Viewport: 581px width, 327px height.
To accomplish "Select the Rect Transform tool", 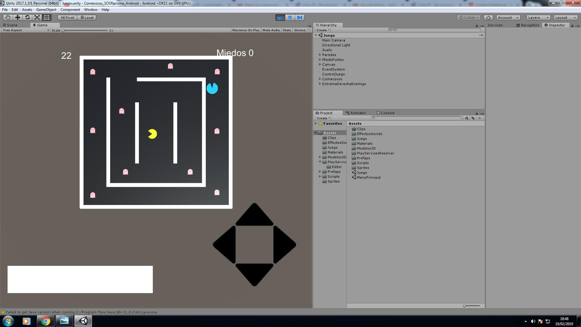I will pos(47,18).
